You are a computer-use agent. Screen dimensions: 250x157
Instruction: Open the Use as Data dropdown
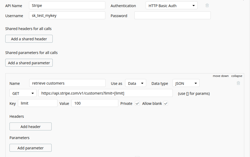[136, 83]
